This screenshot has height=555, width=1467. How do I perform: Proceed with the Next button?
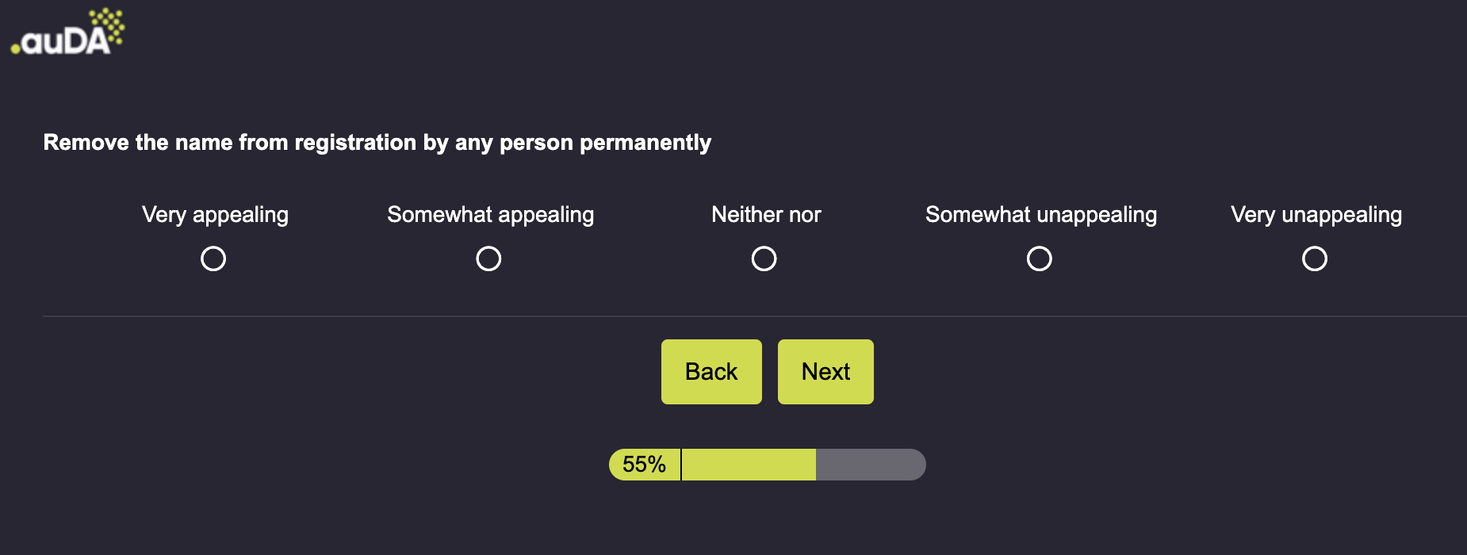pyautogui.click(x=825, y=372)
